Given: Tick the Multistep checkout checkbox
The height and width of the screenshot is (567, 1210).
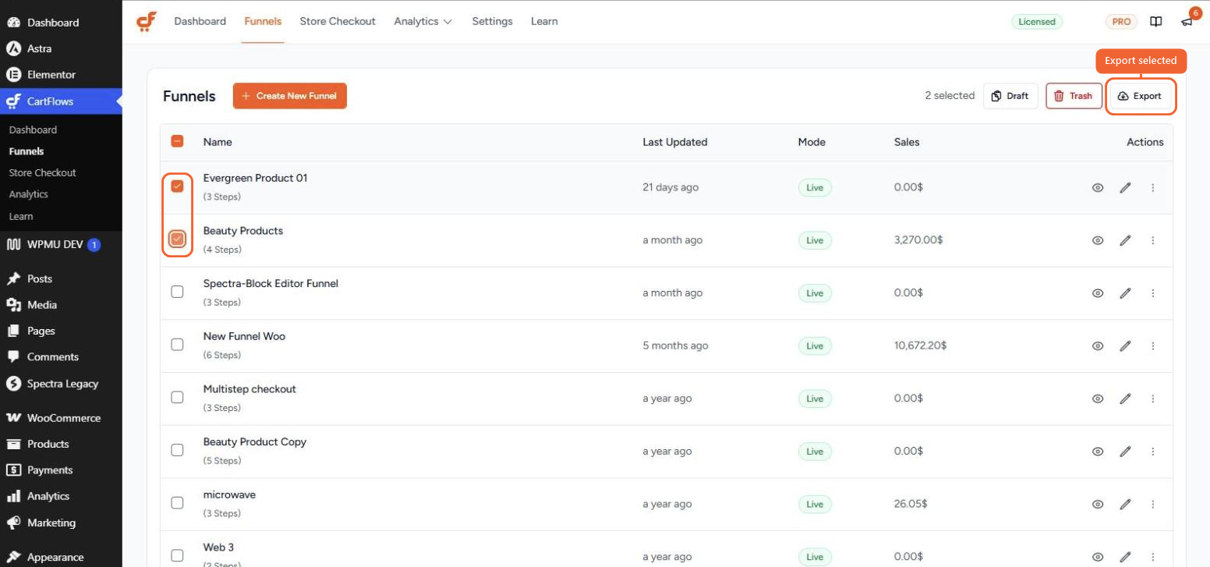Looking at the screenshot, I should 177,397.
